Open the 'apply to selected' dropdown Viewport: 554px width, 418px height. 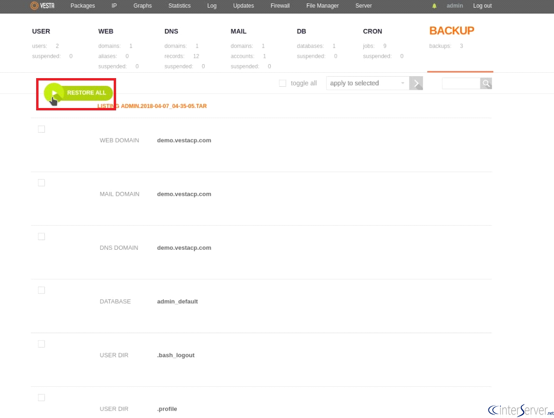point(368,83)
